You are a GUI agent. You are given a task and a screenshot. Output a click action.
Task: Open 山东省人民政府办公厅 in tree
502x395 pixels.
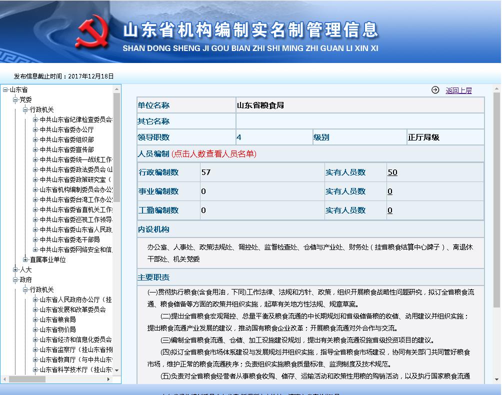coord(76,299)
